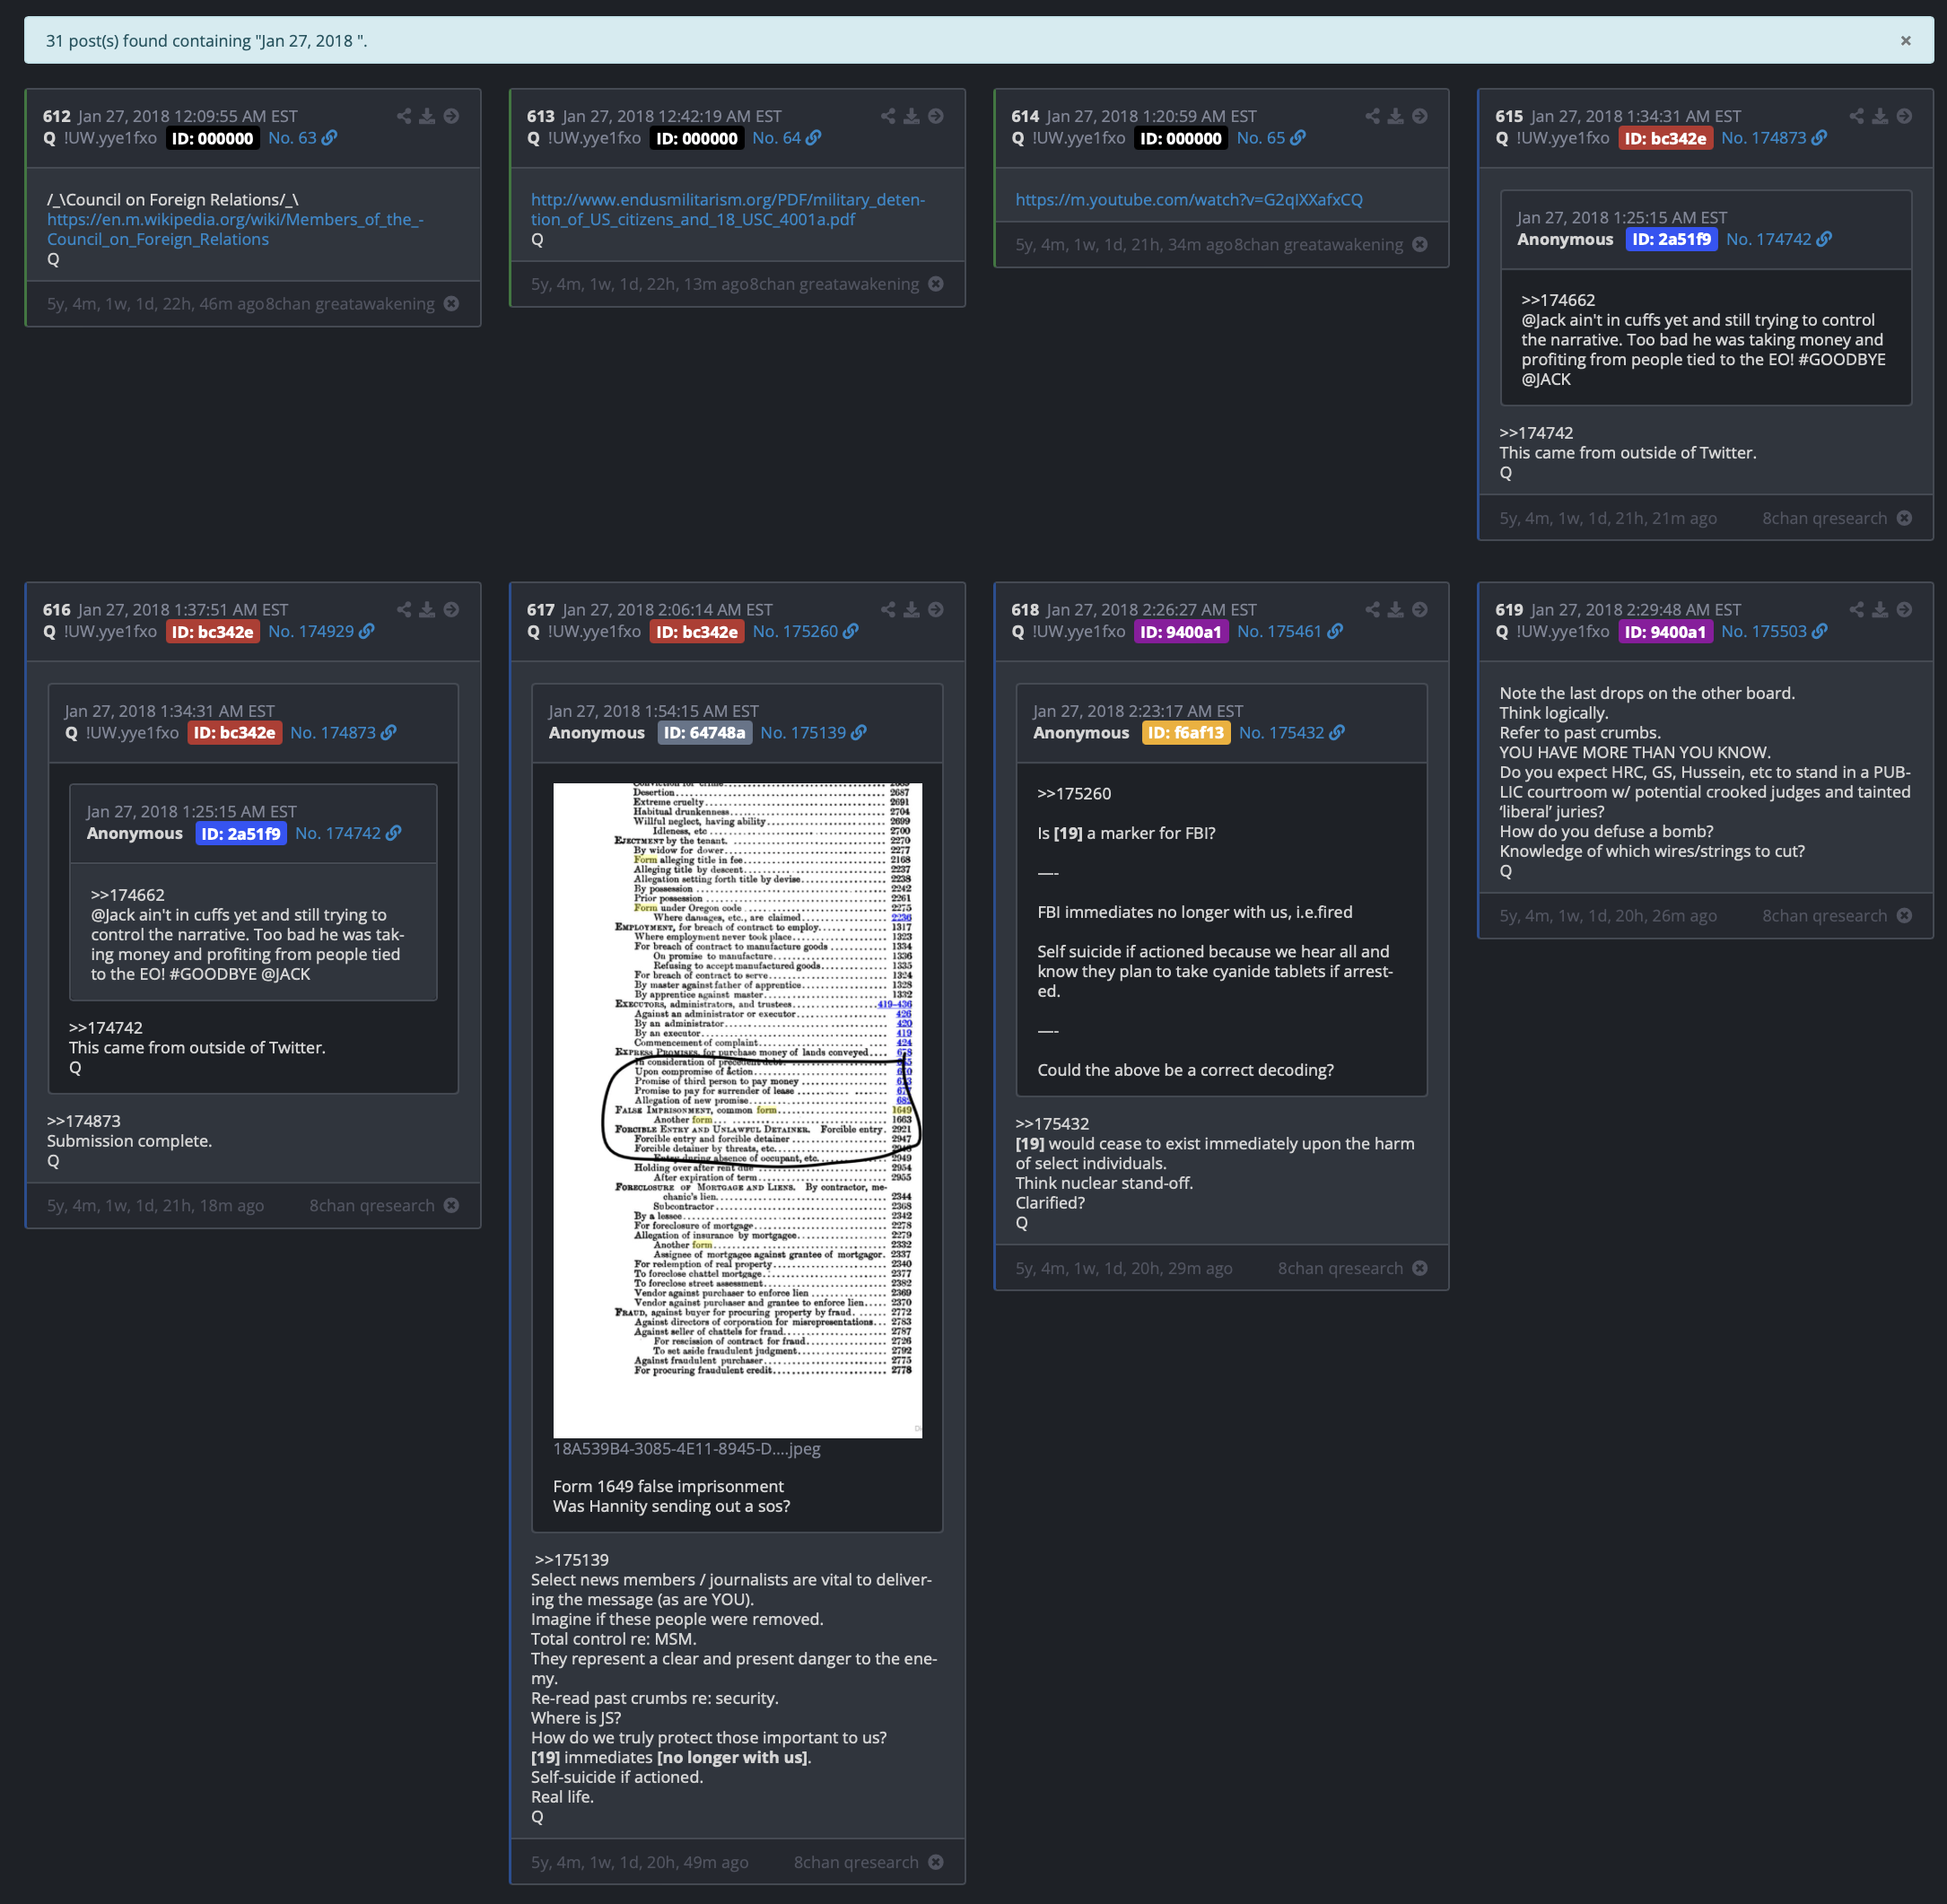Open post 614 arrow icon
This screenshot has height=1904, width=1947.
click(1419, 116)
